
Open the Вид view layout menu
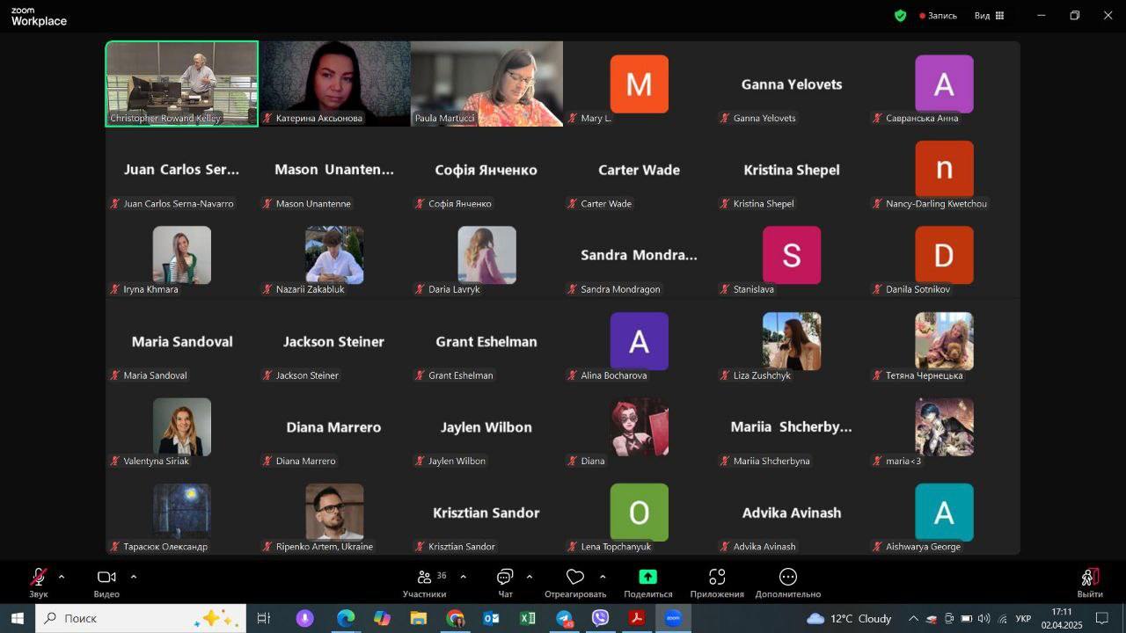(990, 16)
